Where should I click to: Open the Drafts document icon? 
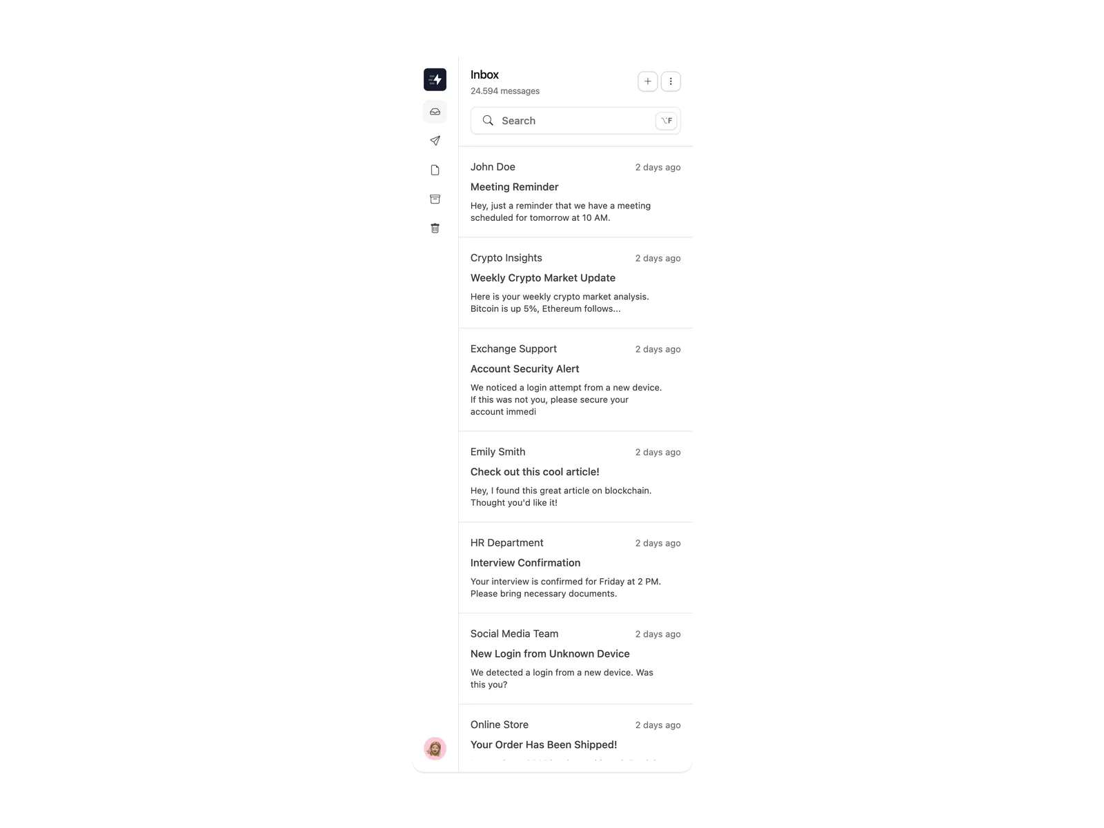[435, 170]
